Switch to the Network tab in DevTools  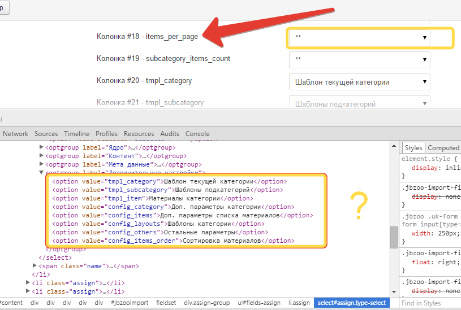tap(15, 134)
